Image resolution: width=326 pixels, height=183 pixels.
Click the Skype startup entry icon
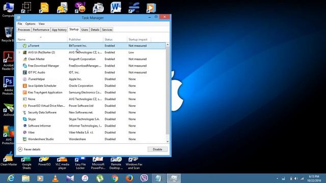coord(25,119)
